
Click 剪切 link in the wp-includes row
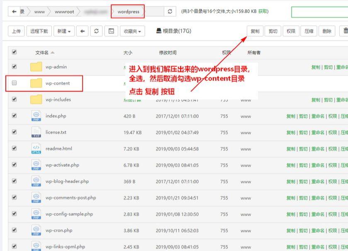point(328,100)
